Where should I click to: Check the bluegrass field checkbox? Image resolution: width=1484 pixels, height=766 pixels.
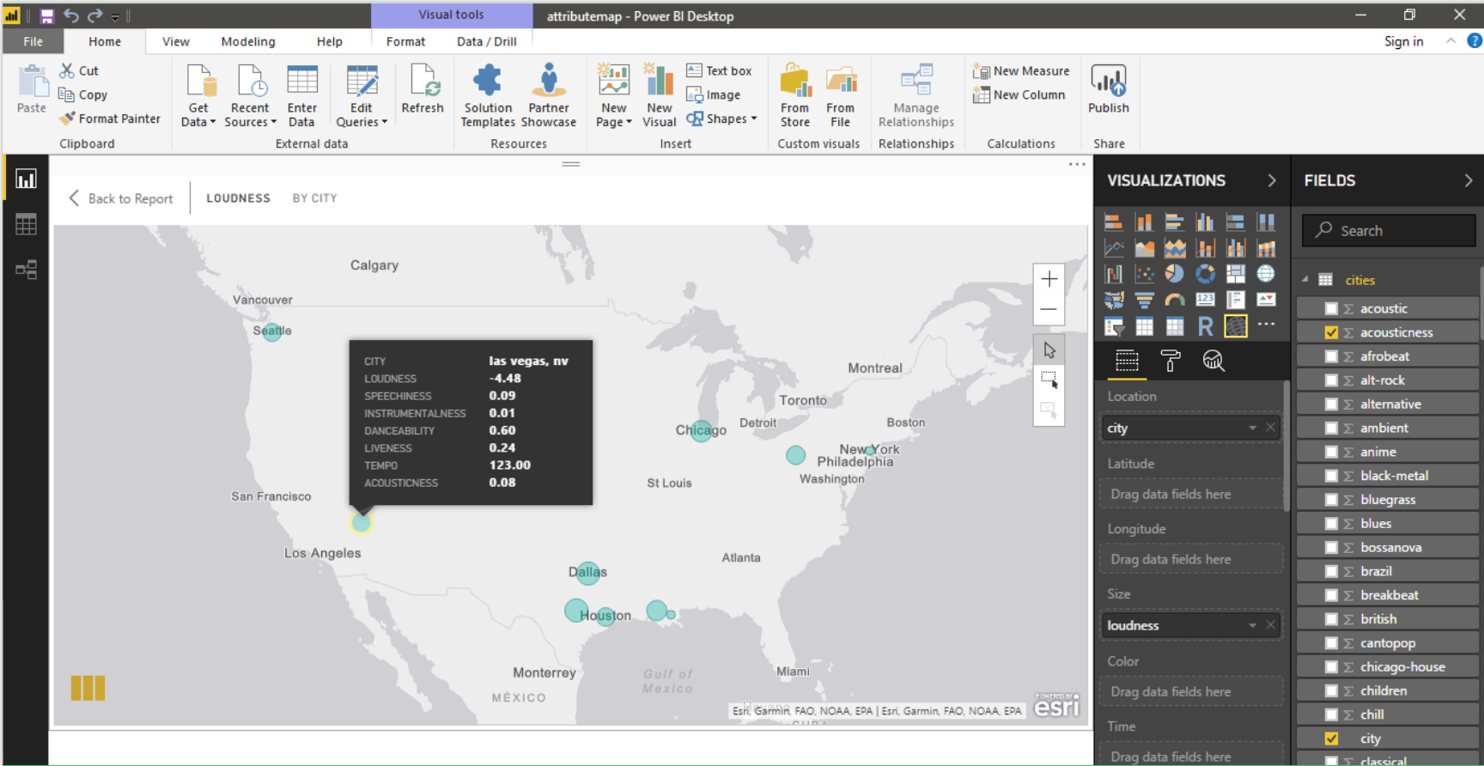tap(1331, 500)
